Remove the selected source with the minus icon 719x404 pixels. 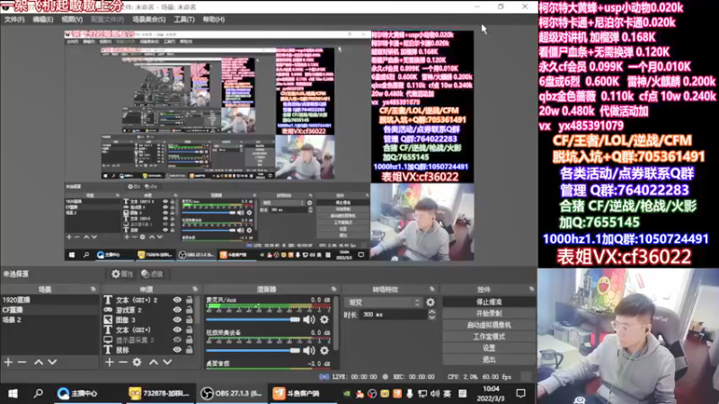(123, 363)
